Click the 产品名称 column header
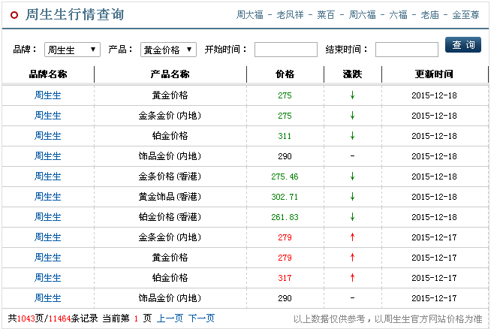 170,74
